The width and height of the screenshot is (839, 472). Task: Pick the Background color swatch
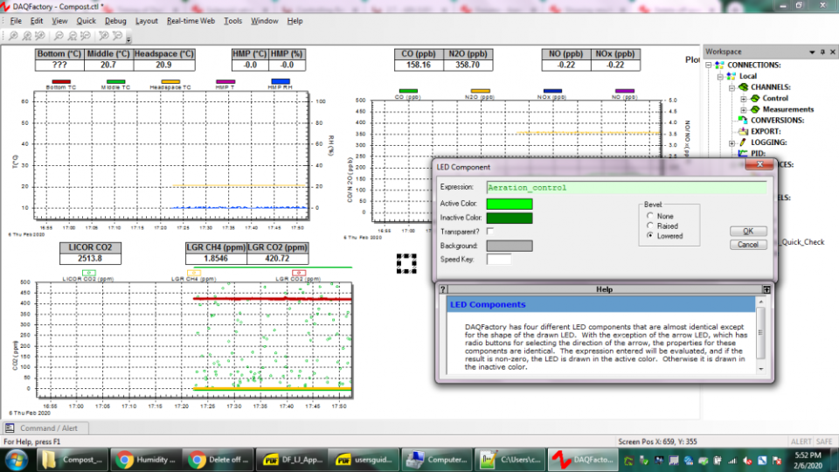click(x=510, y=246)
